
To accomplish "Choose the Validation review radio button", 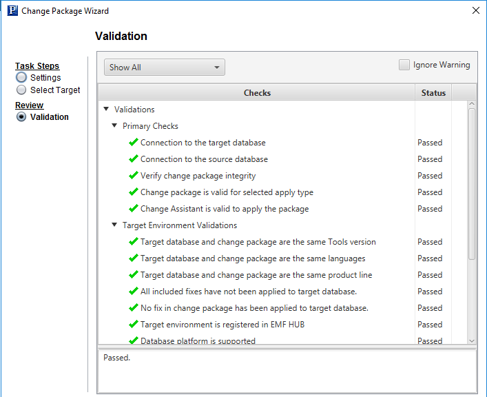I will point(21,117).
